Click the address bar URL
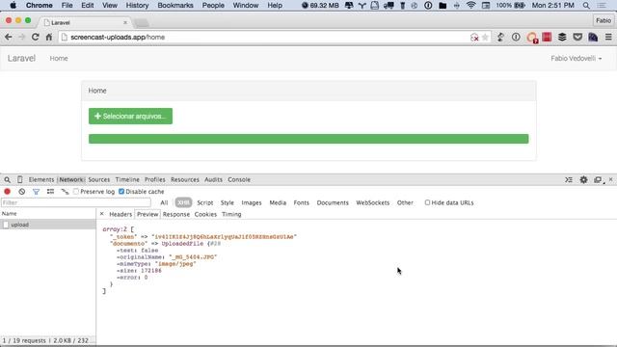 [118, 38]
